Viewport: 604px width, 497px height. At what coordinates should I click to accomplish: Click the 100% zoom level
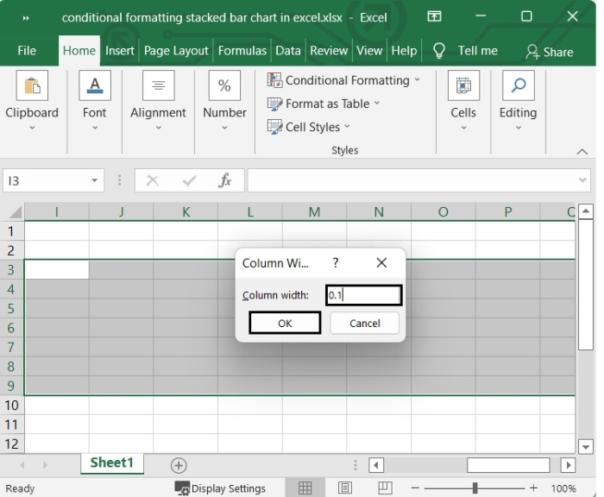563,488
